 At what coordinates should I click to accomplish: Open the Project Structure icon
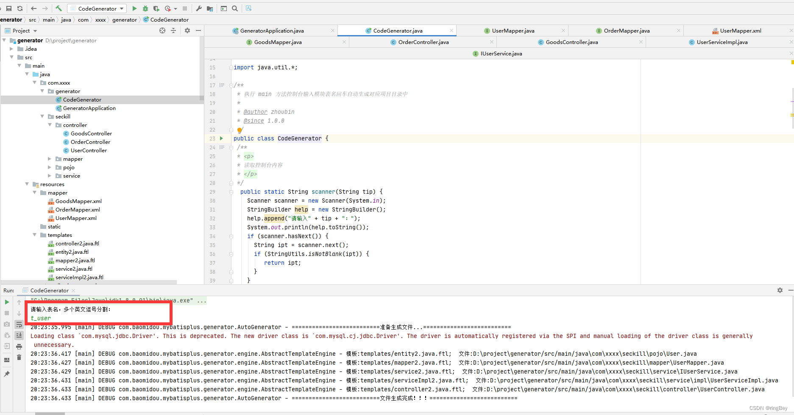pyautogui.click(x=210, y=8)
